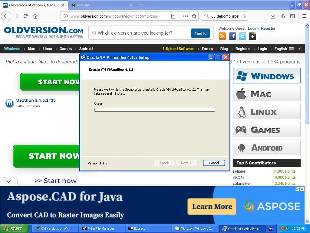This screenshot has width=310, height=233.
Task: Click the lower START NOW green button
Action: click(46, 156)
